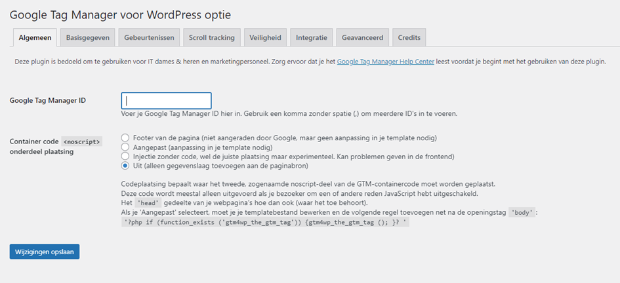This screenshot has width=620, height=283.
Task: Click the noscript code tag label
Action: pyautogui.click(x=82, y=141)
